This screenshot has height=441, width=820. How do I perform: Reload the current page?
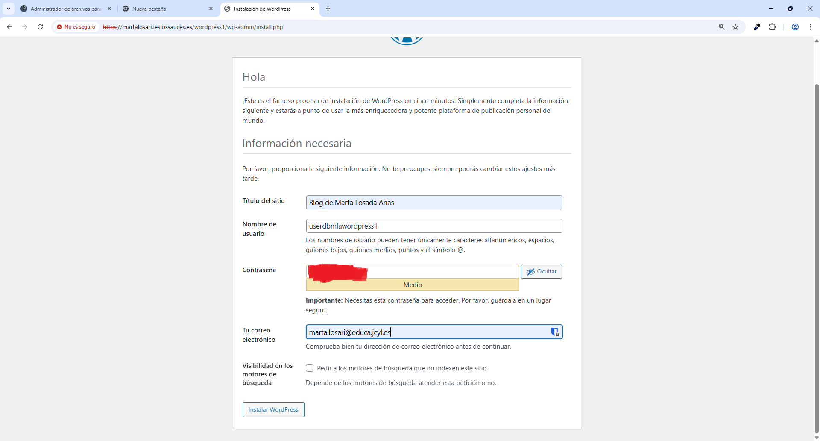pyautogui.click(x=40, y=27)
